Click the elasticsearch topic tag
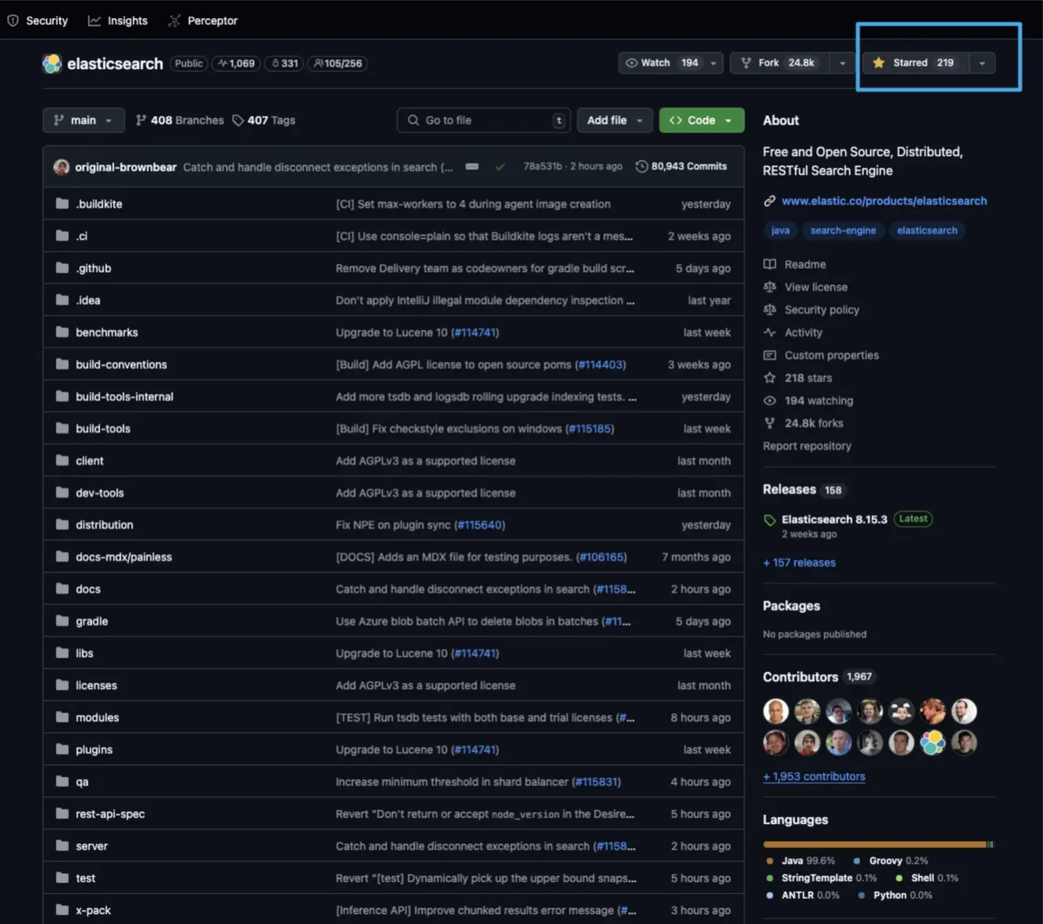Image resolution: width=1043 pixels, height=924 pixels. coord(927,230)
